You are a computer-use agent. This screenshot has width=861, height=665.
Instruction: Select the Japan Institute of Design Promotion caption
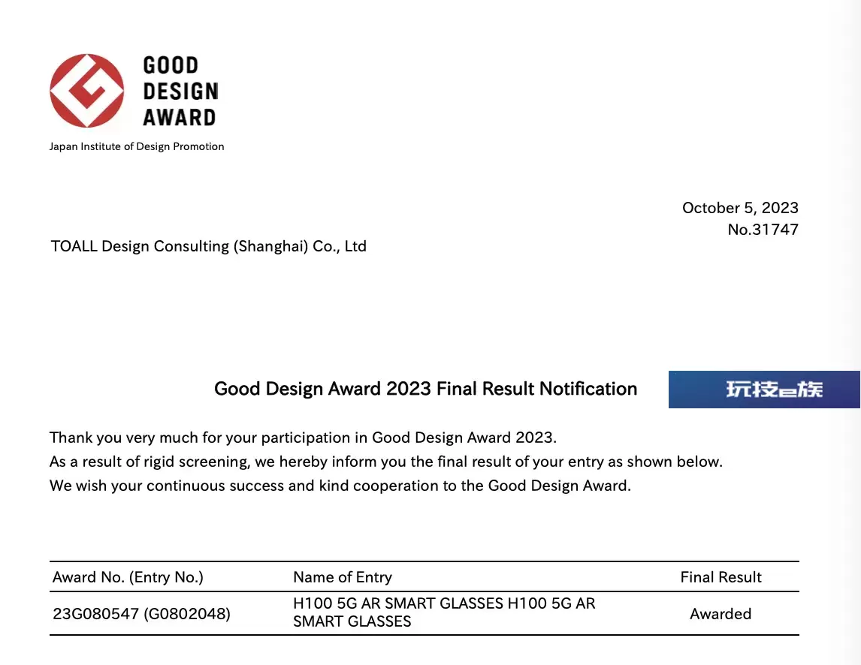click(137, 146)
